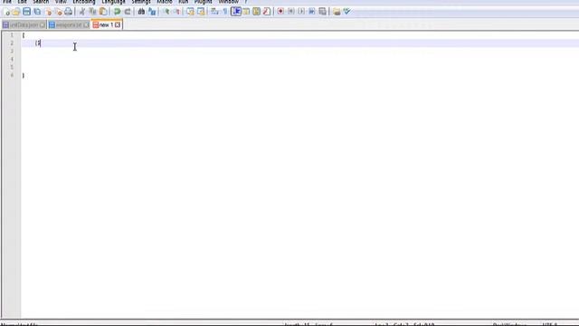The width and height of the screenshot is (579, 326).
Task: Cut the selection with the scissors icon
Action: pyautogui.click(x=82, y=12)
